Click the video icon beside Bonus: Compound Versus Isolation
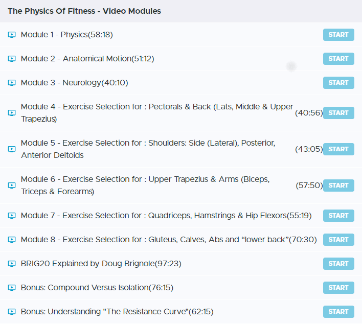362x324 pixels. (x=12, y=288)
